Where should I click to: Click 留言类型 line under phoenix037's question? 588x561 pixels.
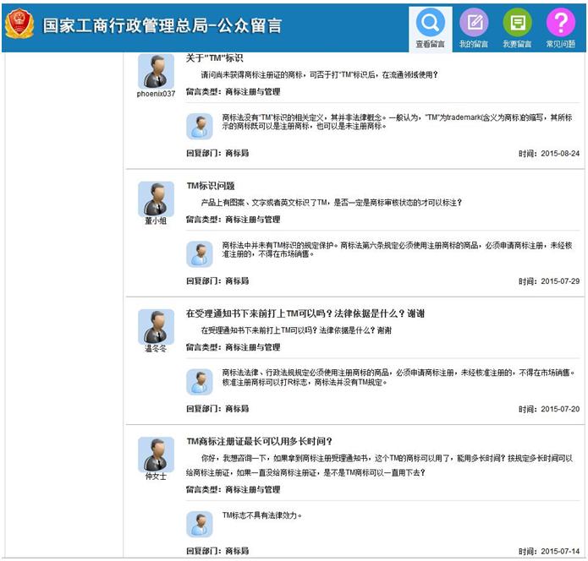tap(234, 92)
